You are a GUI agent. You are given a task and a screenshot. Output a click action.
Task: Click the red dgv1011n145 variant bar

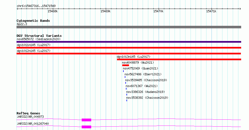click(x=129, y=48)
